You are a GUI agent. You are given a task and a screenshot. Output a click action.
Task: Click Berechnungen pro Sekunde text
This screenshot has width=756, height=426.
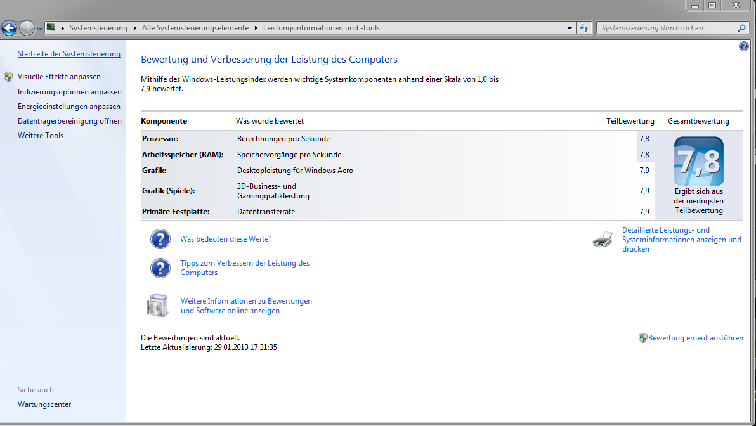point(283,139)
